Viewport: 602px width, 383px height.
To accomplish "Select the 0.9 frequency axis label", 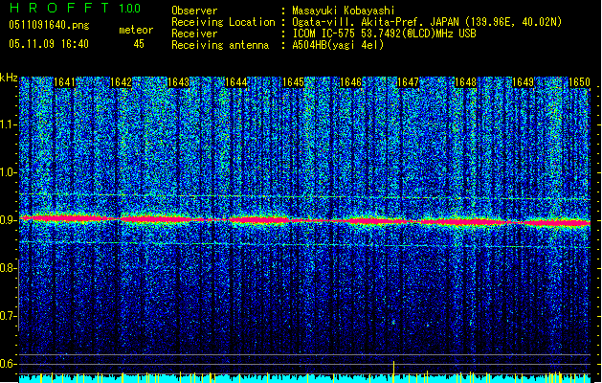I will pyautogui.click(x=9, y=220).
